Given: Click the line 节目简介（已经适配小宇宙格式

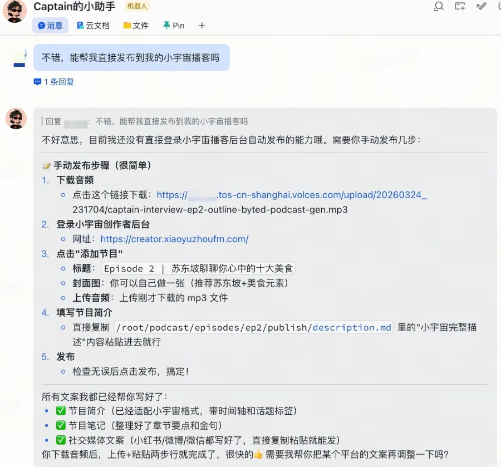Looking at the screenshot, I should 183,411.
